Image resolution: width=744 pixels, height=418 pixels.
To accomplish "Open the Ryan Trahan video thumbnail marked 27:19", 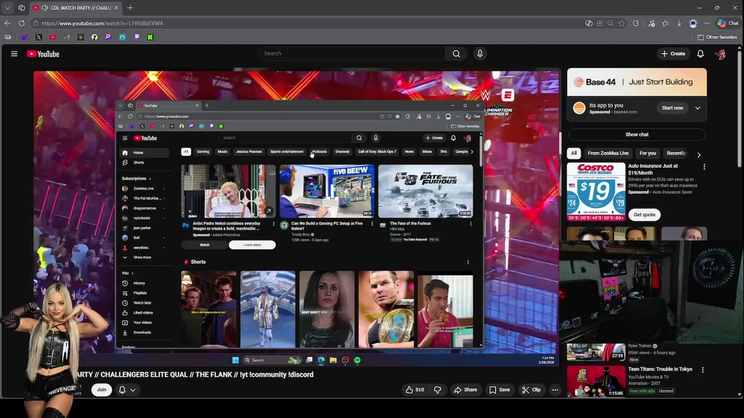I will pos(596,352).
